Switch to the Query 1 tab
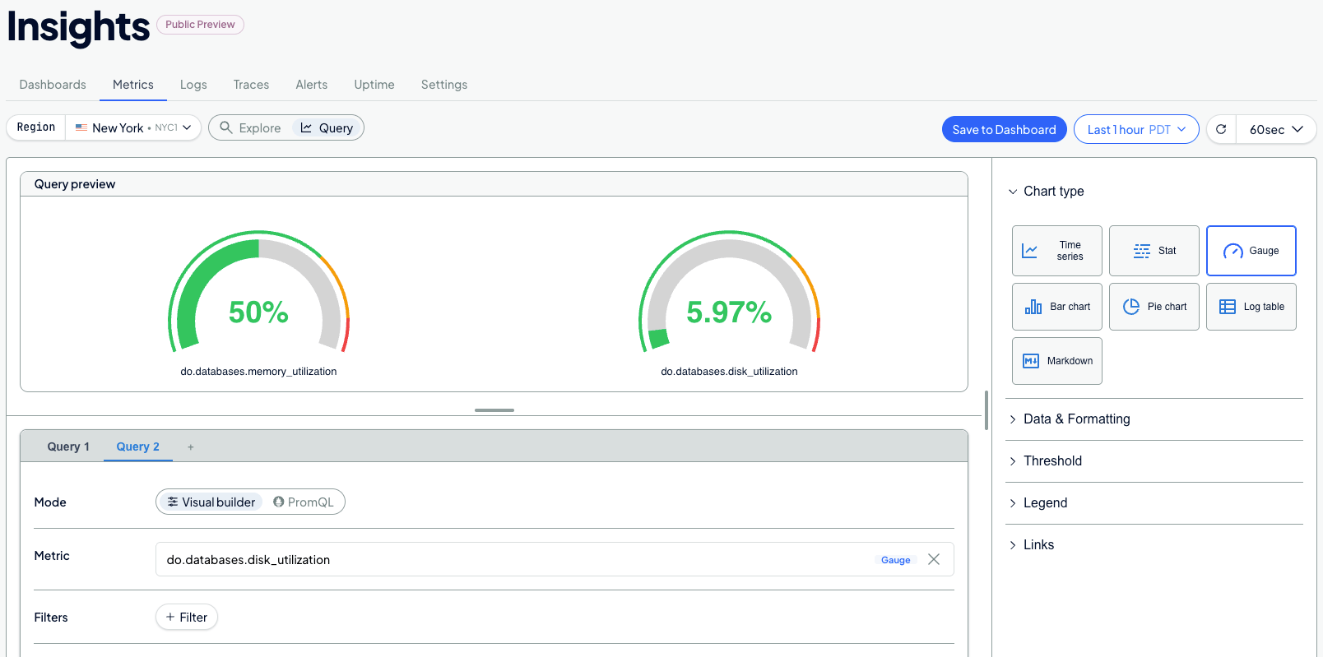Image resolution: width=1323 pixels, height=657 pixels. pos(68,446)
